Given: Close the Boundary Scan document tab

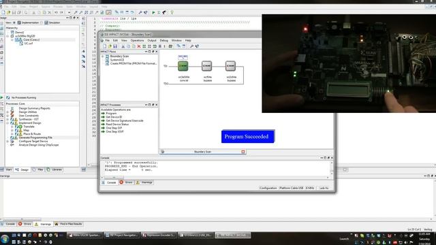Looking at the screenshot, I should click(x=243, y=152).
